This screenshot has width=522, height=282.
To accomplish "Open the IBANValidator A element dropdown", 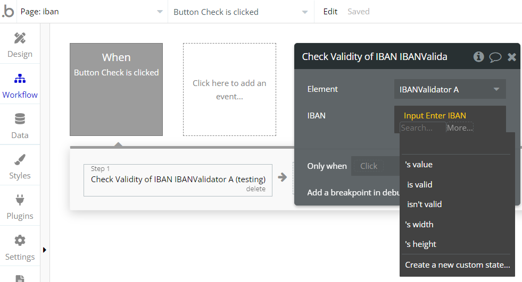I will (x=450, y=89).
